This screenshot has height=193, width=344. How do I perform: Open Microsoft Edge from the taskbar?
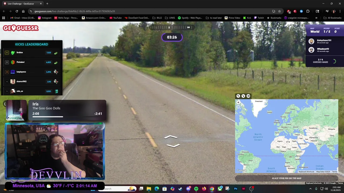click(x=157, y=189)
